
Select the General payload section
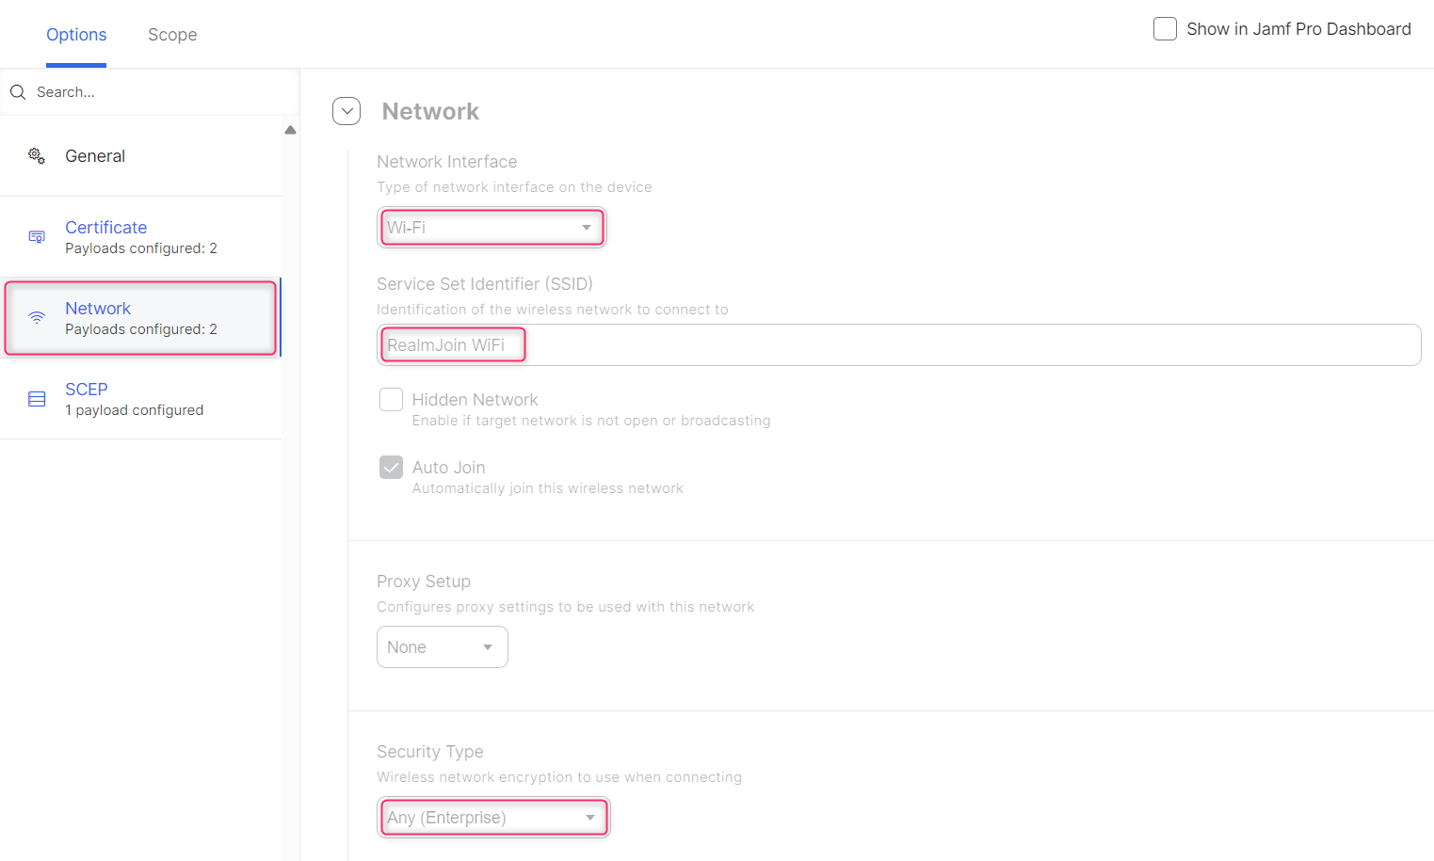point(95,156)
